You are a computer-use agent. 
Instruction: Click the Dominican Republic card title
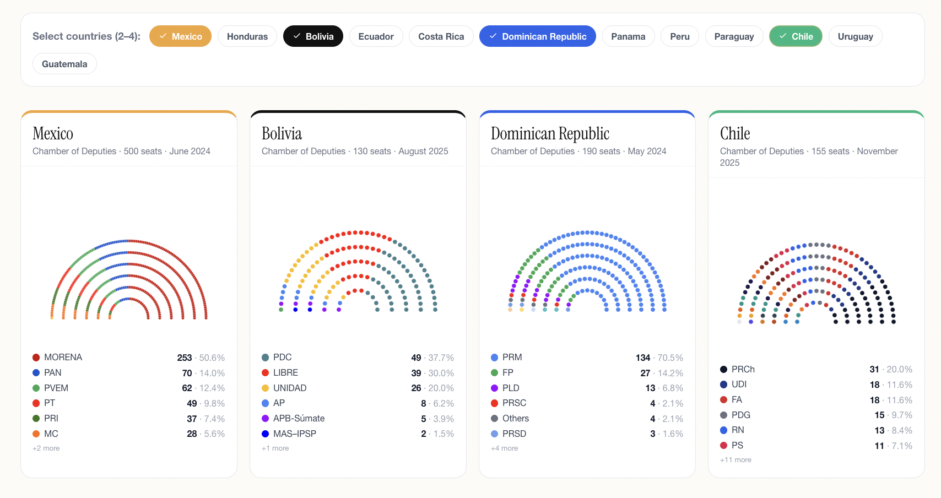pyautogui.click(x=550, y=133)
